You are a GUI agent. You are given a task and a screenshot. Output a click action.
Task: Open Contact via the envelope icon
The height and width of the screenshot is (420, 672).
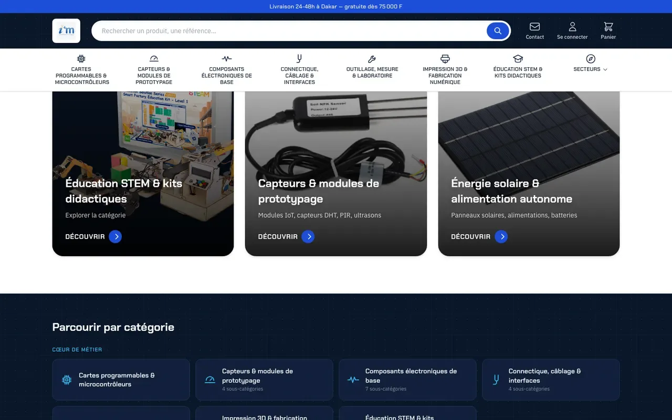pos(534,27)
